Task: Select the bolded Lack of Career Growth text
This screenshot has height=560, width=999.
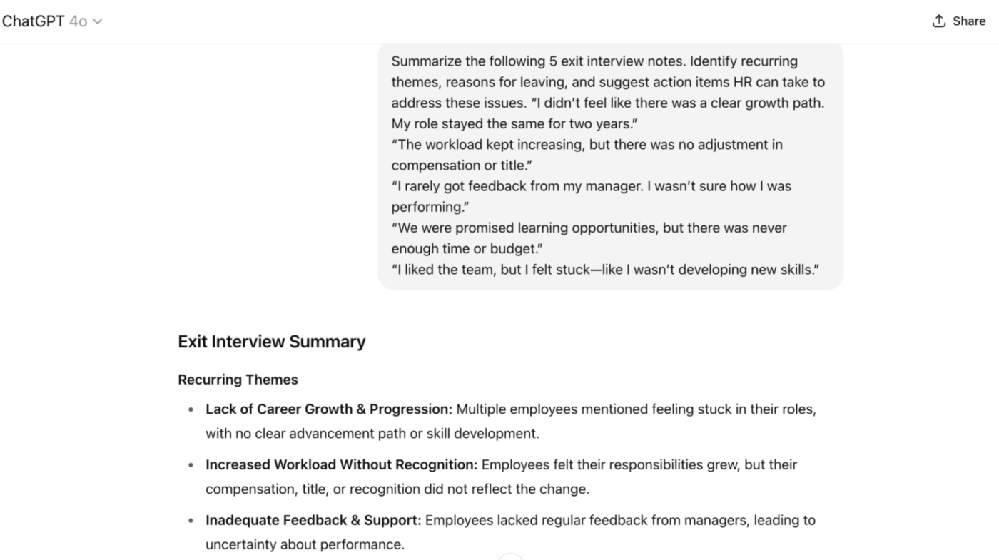Action: [328, 409]
